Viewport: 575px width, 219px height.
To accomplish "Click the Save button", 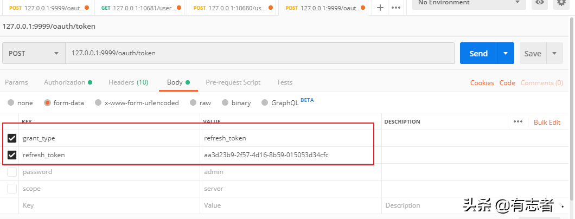I will coord(533,54).
